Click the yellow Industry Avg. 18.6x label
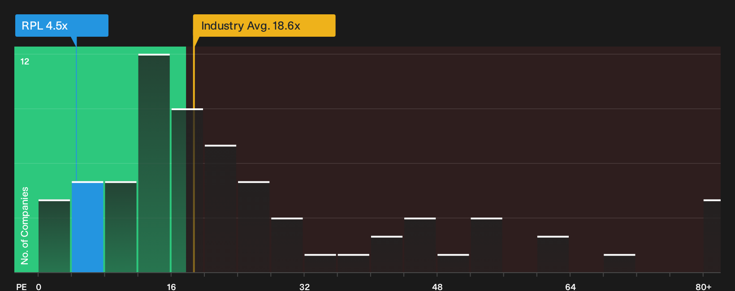This screenshot has height=291, width=735. click(x=264, y=26)
